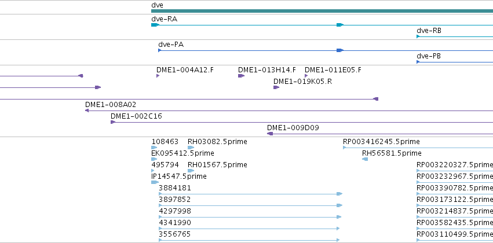Image resolution: width=493 pixels, height=243 pixels.
Task: Click the RP003220327.5prime label
Action: [x=455, y=165]
